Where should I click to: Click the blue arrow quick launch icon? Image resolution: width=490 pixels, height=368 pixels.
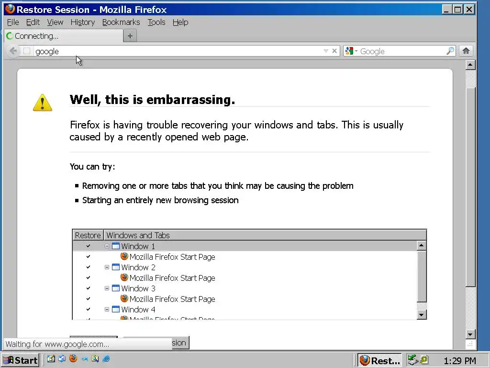click(x=84, y=359)
